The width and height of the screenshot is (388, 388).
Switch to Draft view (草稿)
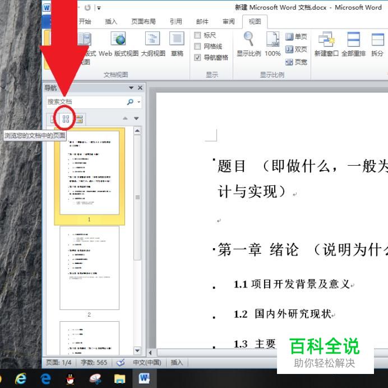(x=177, y=44)
